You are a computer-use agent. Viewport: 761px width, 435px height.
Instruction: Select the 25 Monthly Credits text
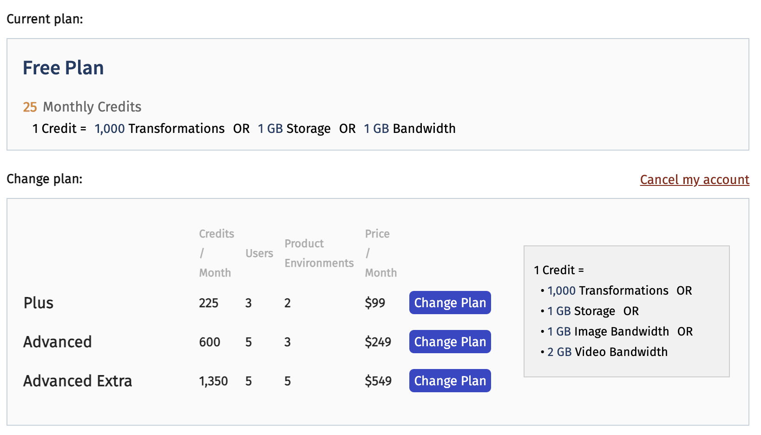tap(82, 107)
